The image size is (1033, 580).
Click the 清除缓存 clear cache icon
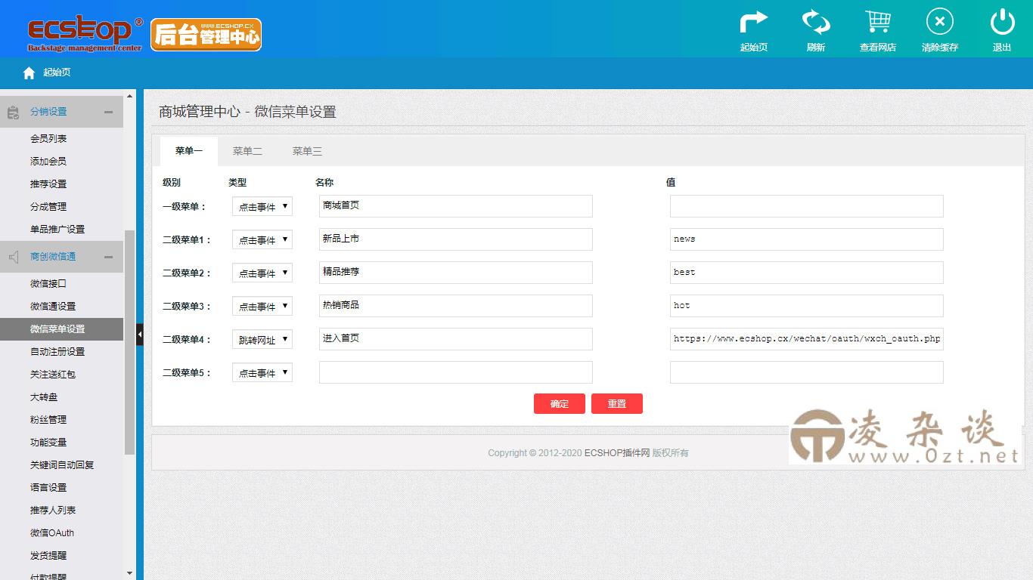pyautogui.click(x=939, y=22)
